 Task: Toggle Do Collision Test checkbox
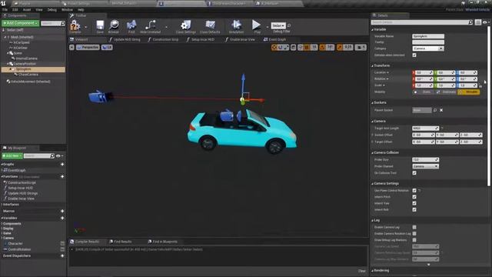(414, 173)
